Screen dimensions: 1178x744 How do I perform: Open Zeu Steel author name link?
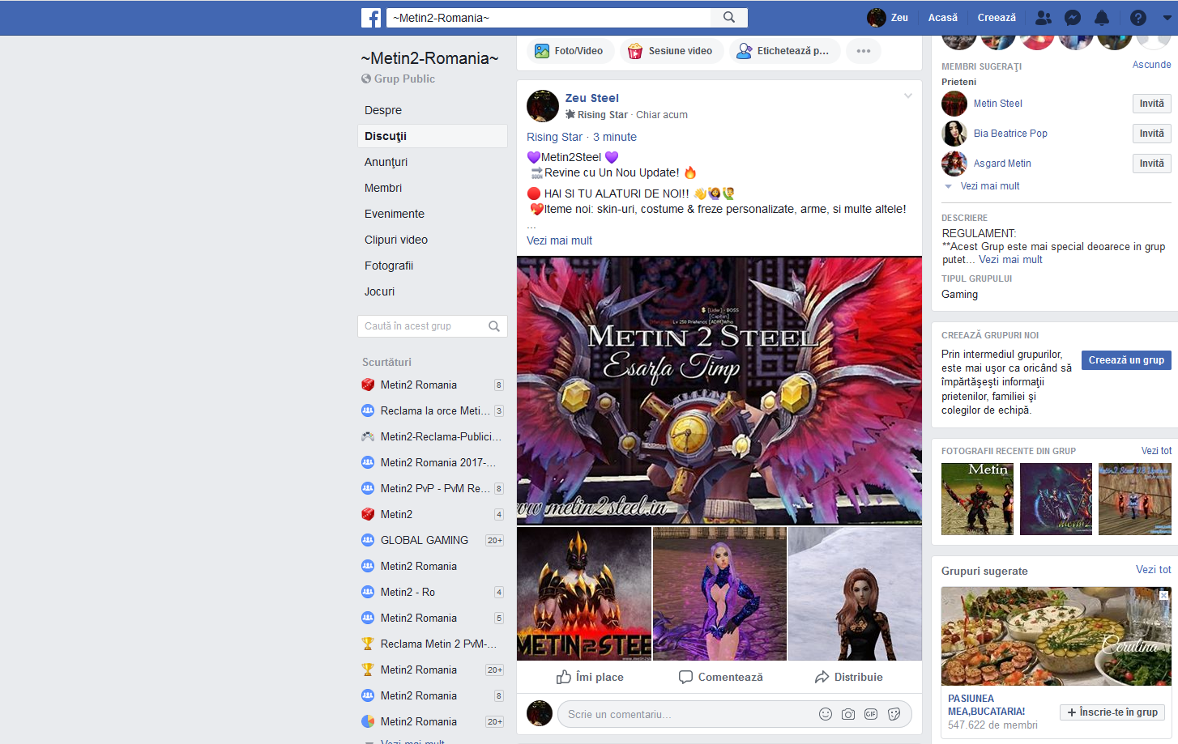(x=592, y=98)
